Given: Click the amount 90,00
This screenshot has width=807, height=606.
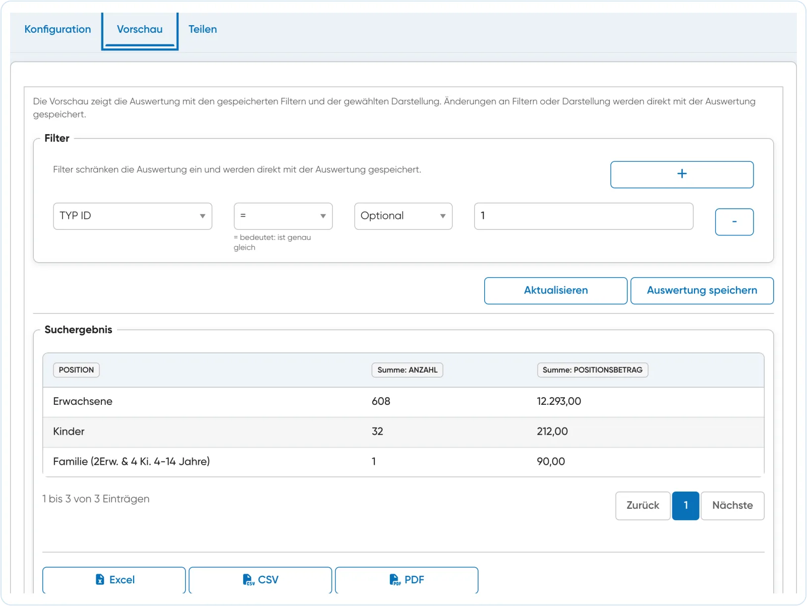Looking at the screenshot, I should [x=551, y=462].
